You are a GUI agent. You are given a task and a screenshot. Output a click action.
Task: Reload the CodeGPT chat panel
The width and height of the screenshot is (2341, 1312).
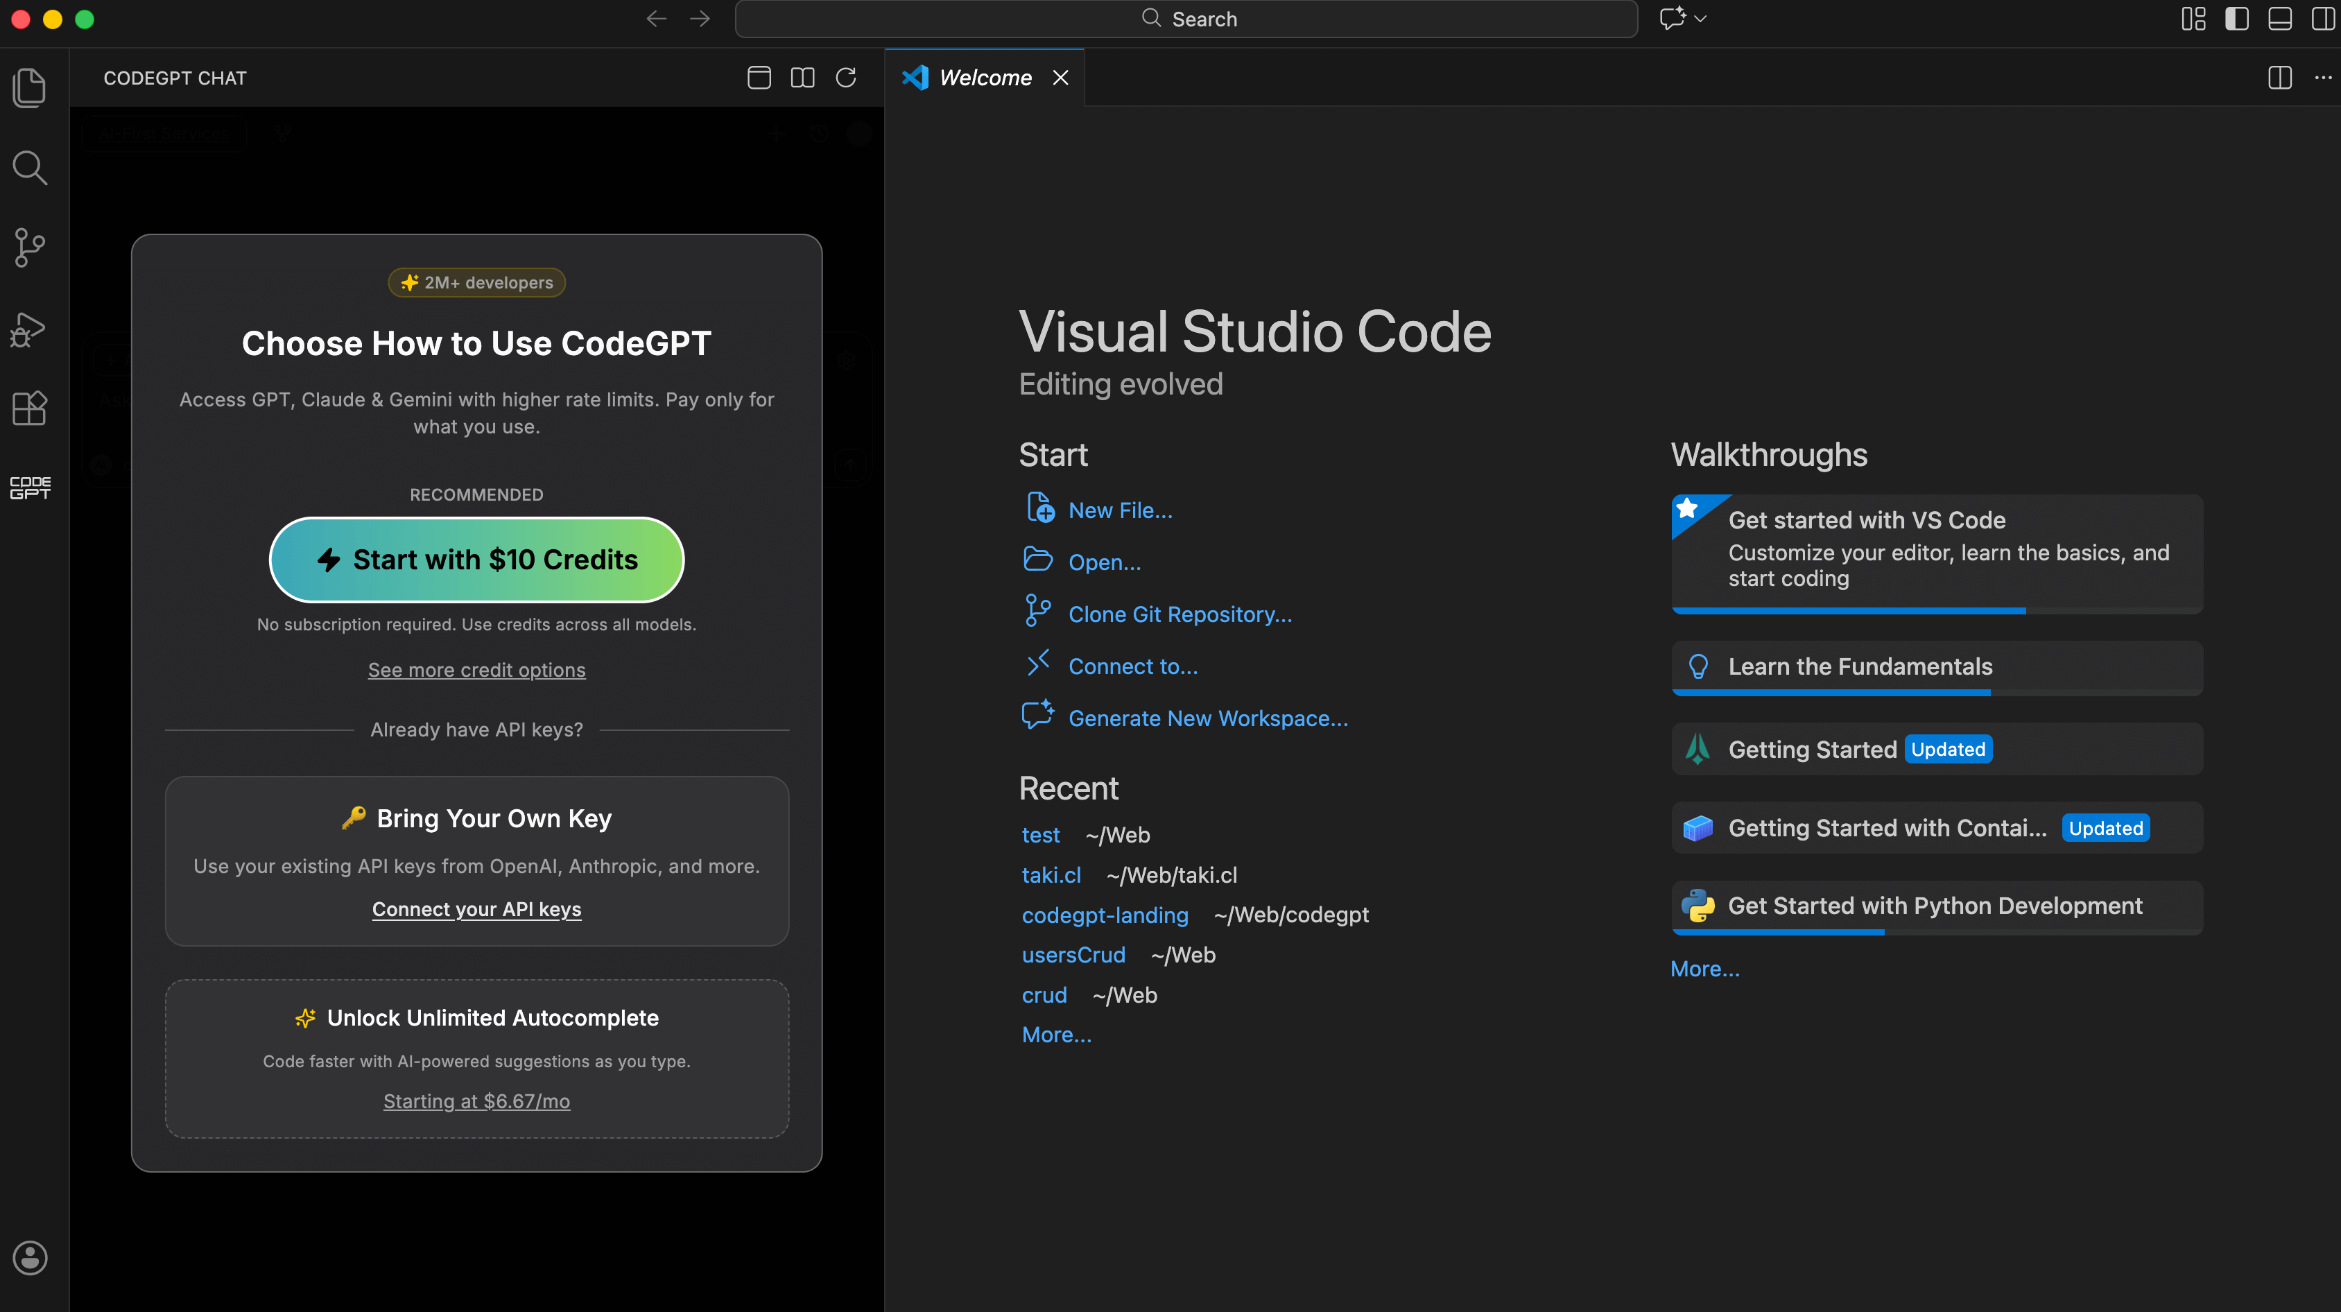(x=846, y=78)
